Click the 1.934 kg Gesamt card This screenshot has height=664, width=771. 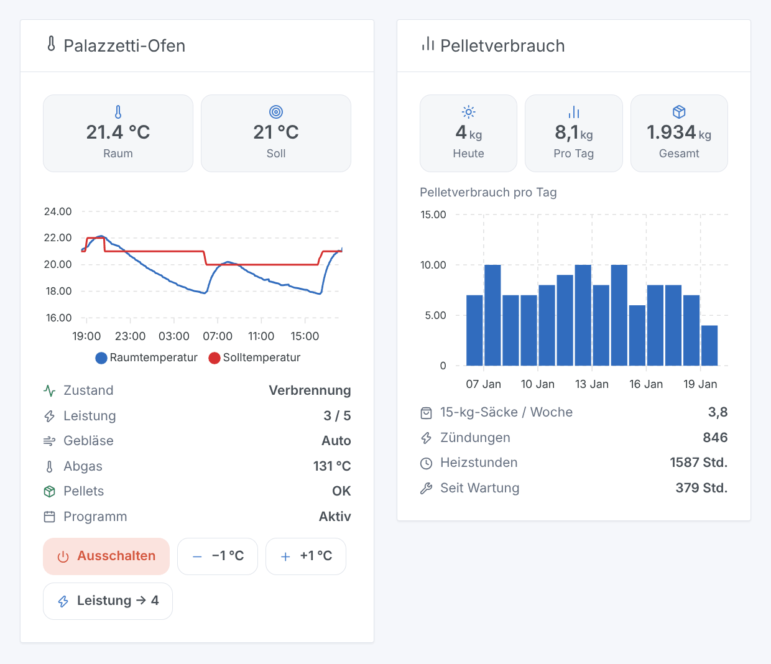[x=679, y=133]
